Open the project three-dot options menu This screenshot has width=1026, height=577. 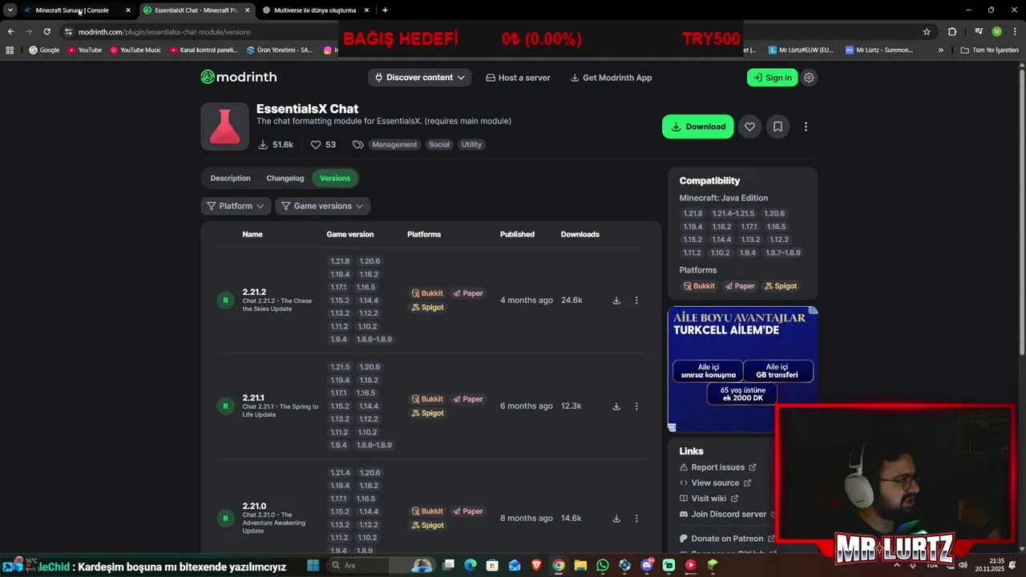(806, 127)
